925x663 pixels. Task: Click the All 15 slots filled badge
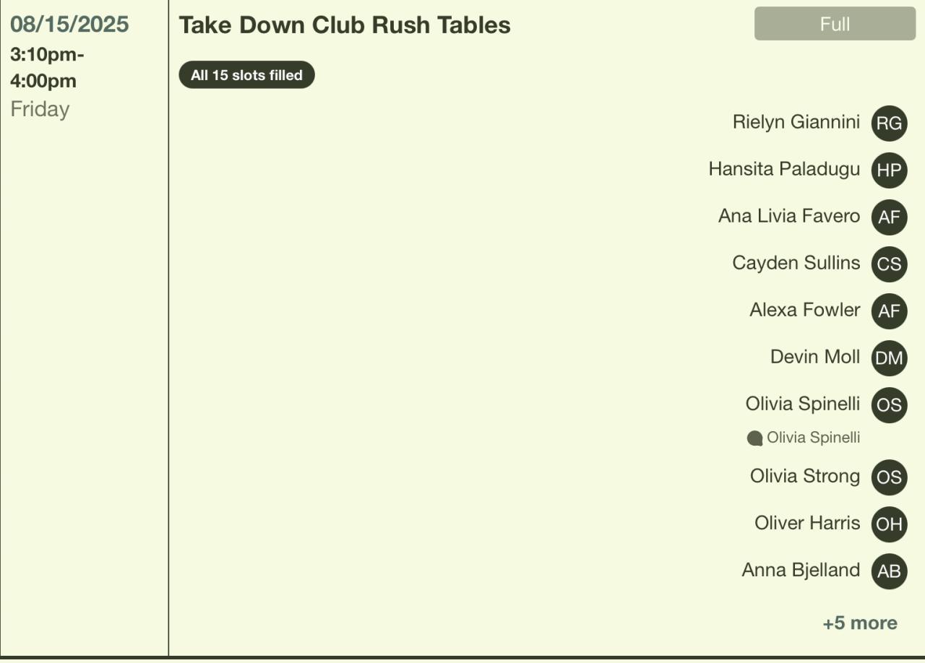[246, 75]
